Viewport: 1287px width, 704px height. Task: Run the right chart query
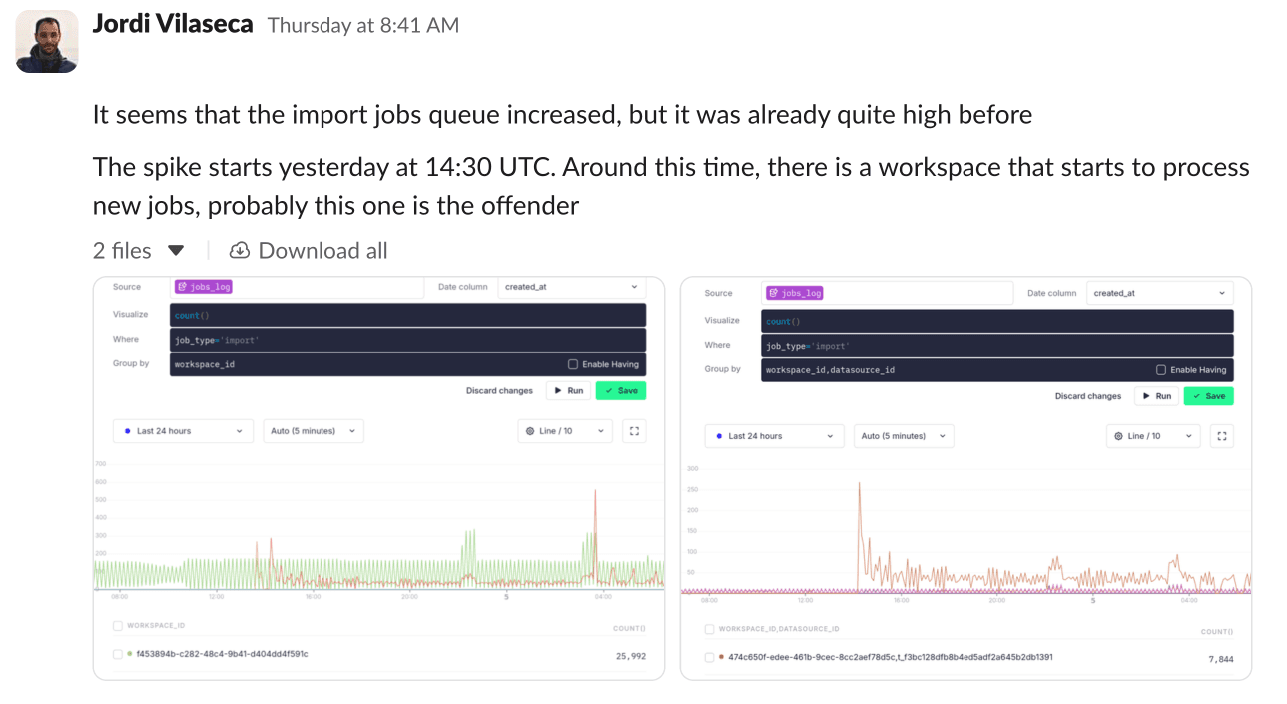tap(1155, 395)
